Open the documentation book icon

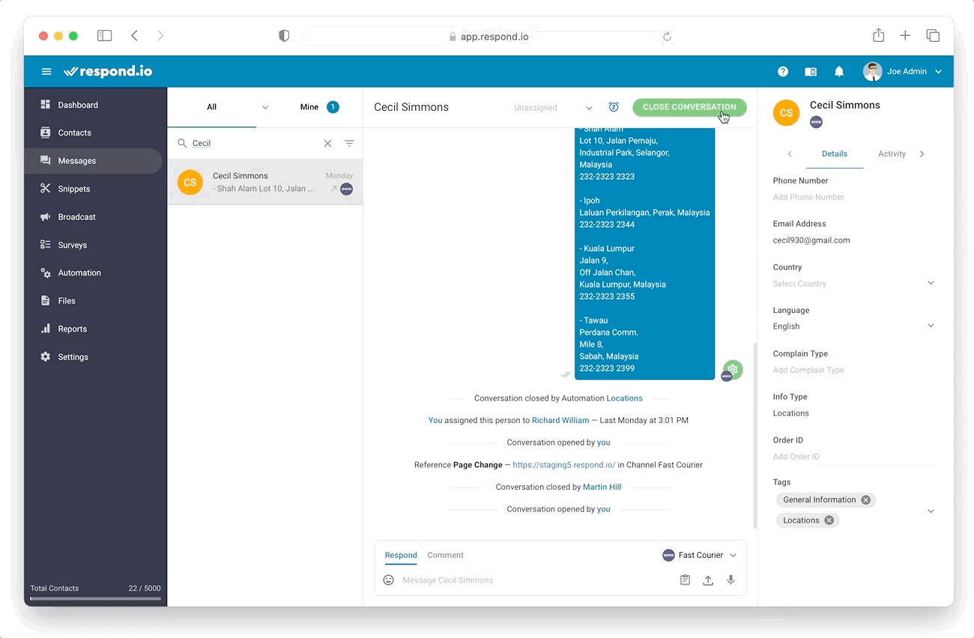[x=811, y=72]
